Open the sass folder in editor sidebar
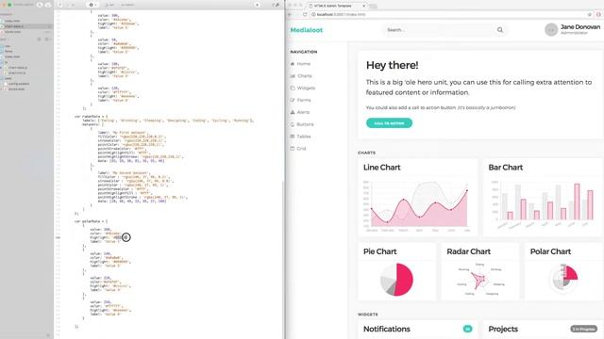 pyautogui.click(x=8, y=78)
